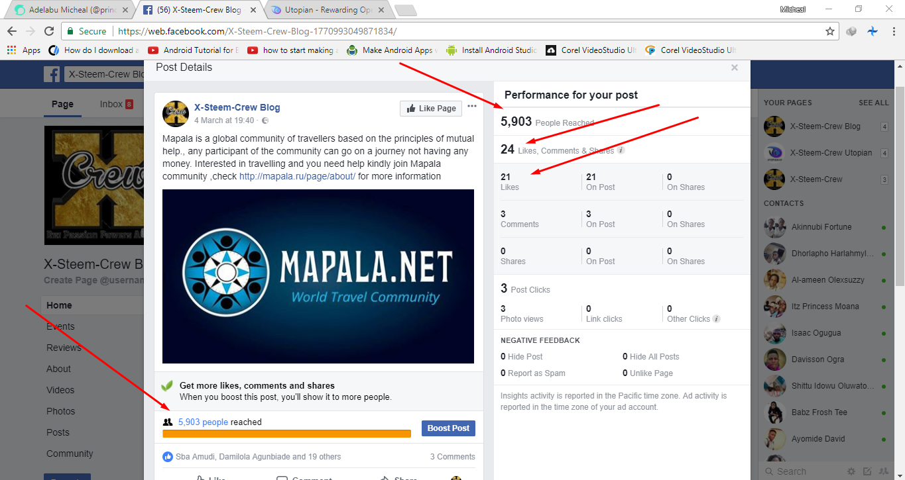Switch to the Adelabu Micheal browser tab
The height and width of the screenshot is (480, 905).
pos(72,10)
